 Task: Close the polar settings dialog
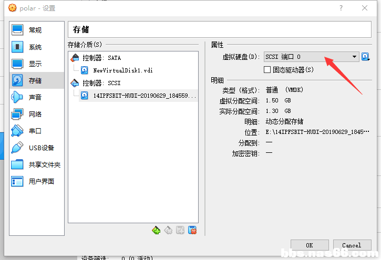point(365,8)
